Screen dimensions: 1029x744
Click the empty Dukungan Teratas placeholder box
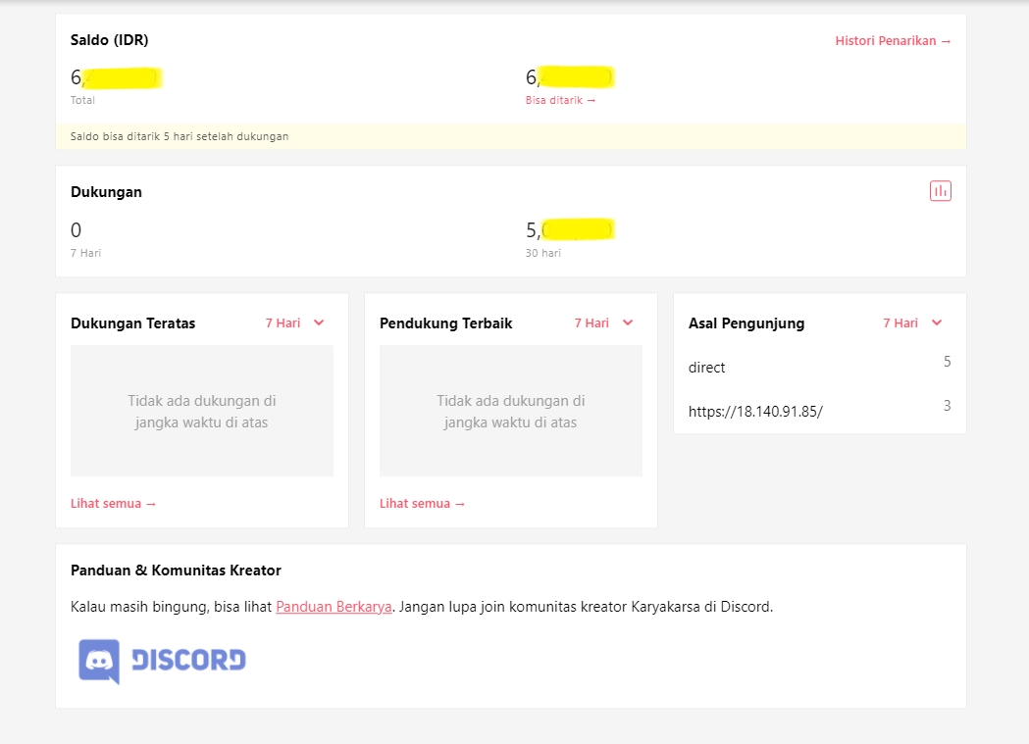202,411
